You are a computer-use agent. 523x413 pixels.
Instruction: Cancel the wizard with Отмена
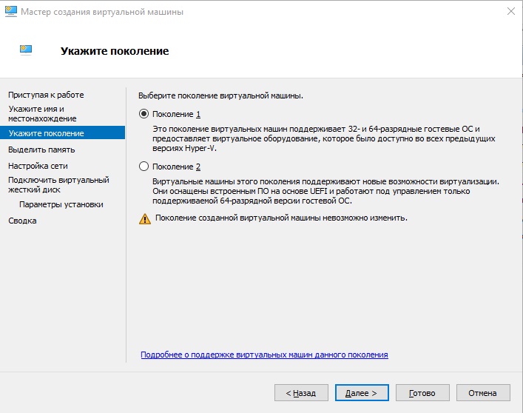[x=483, y=392]
